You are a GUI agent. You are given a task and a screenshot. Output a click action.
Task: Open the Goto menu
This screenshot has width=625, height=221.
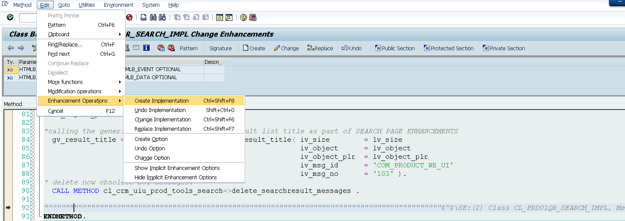tap(64, 5)
